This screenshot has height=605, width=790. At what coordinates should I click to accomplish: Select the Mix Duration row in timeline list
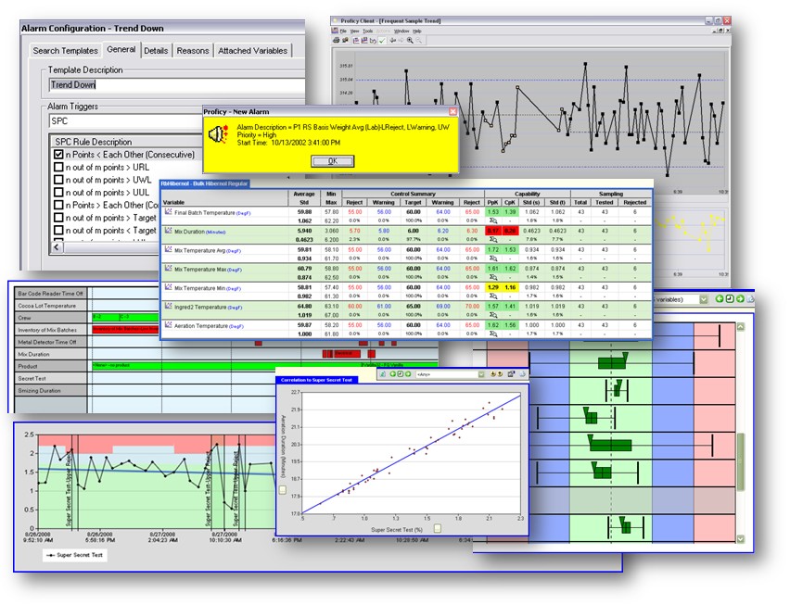click(x=50, y=354)
